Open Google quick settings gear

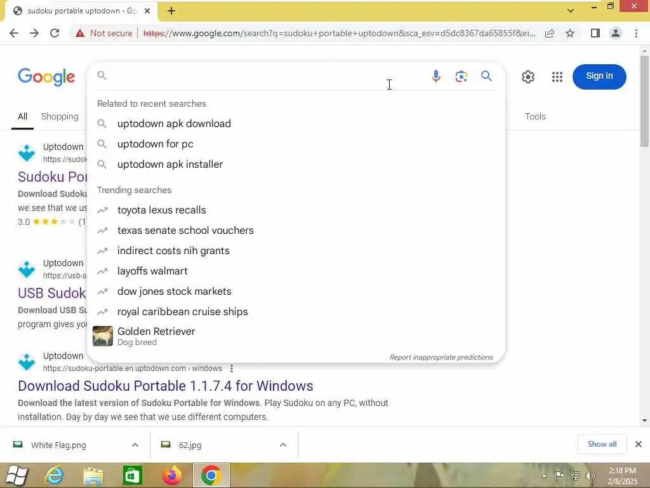527,77
